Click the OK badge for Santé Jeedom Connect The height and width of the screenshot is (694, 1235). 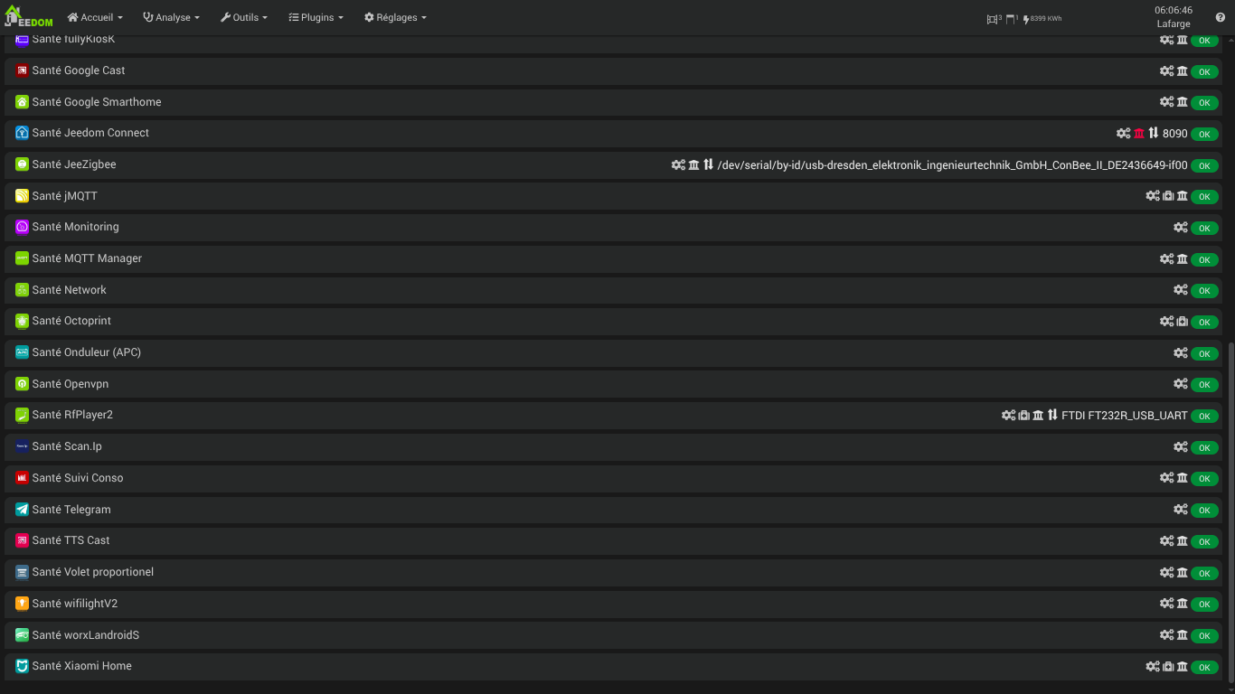pos(1204,134)
